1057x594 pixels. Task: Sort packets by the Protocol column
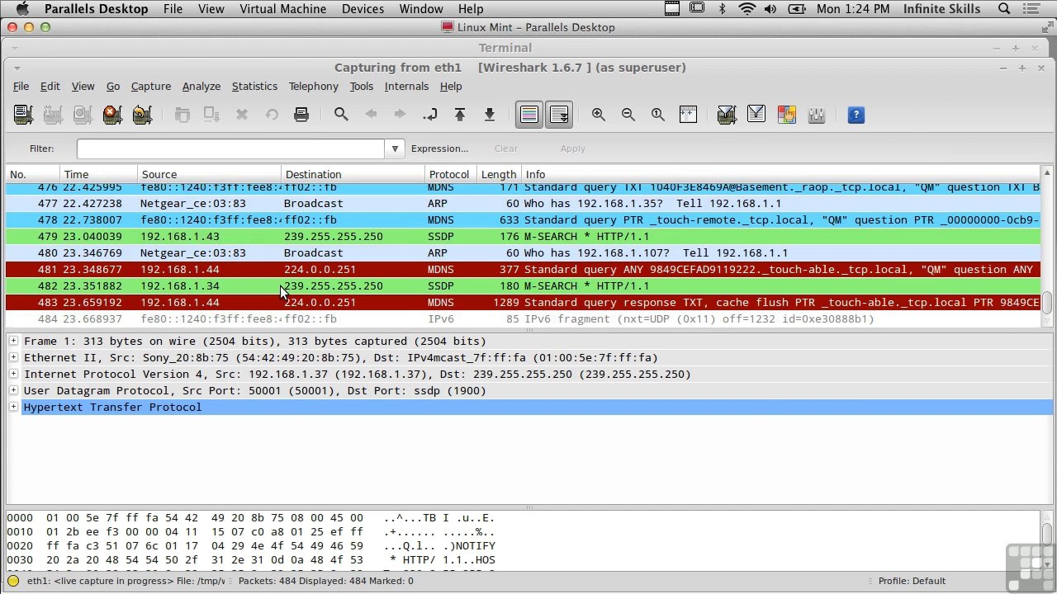coord(452,174)
